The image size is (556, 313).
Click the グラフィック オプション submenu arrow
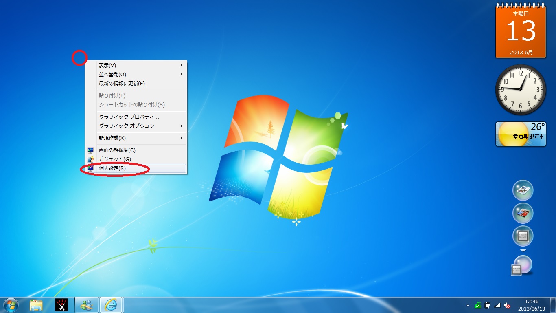(182, 126)
